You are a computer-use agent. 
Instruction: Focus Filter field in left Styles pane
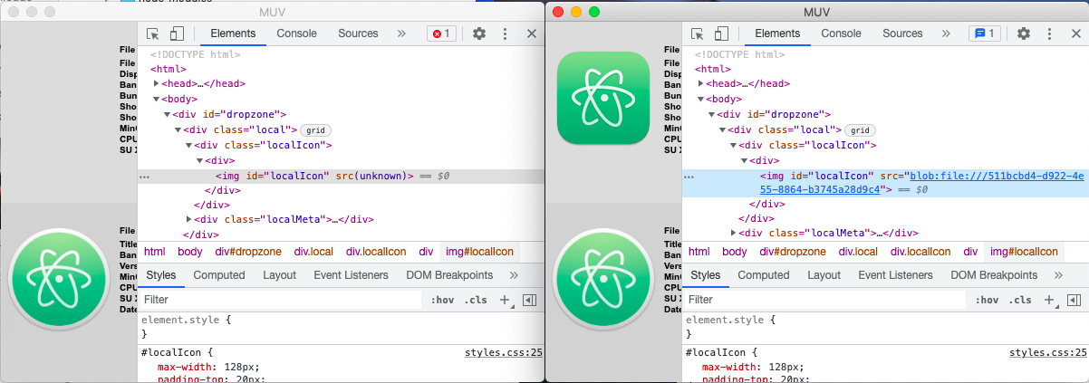(281, 300)
